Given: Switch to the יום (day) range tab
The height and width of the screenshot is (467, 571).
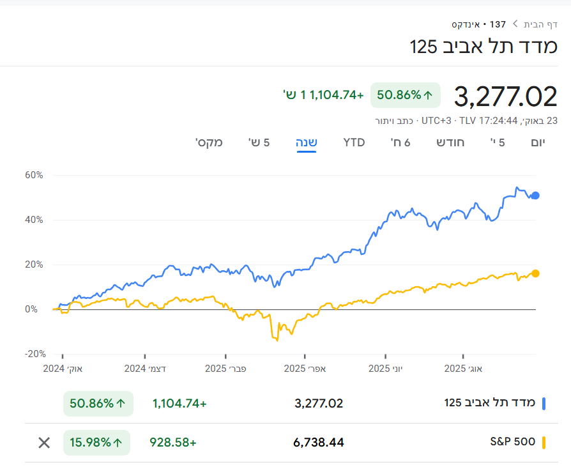Looking at the screenshot, I should (x=538, y=142).
